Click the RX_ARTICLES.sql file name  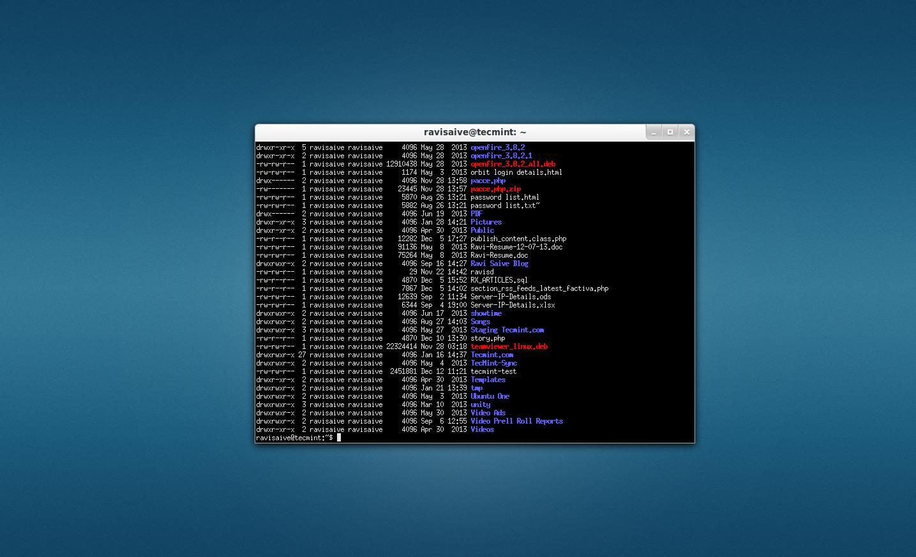[x=500, y=280]
